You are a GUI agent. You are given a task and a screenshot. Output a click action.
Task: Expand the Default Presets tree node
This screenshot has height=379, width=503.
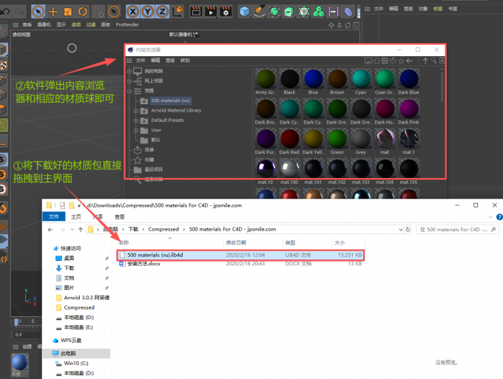136,120
